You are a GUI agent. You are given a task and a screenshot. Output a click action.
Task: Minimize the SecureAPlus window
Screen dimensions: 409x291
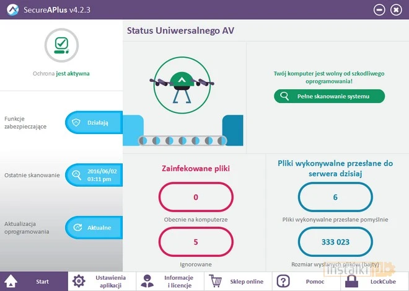pyautogui.click(x=379, y=9)
